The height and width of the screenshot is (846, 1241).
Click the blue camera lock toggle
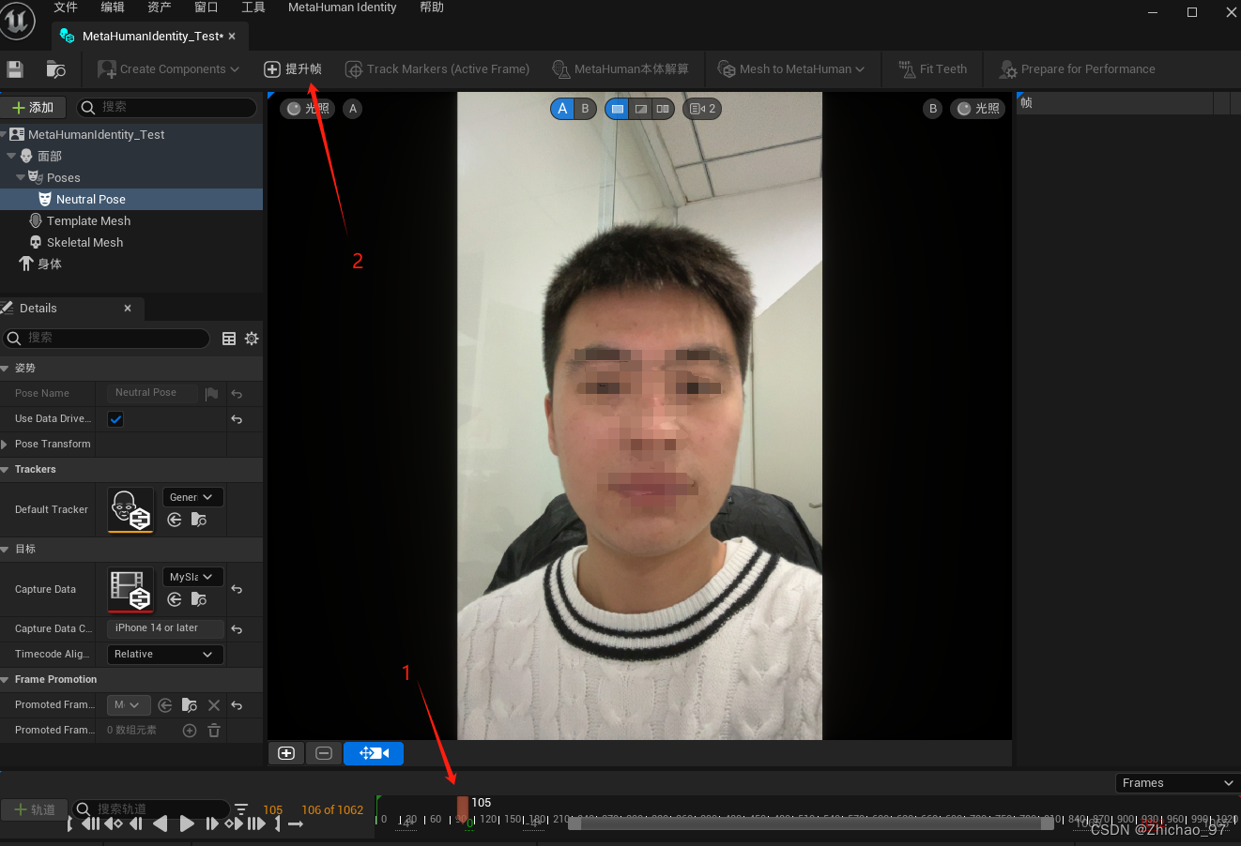[374, 753]
